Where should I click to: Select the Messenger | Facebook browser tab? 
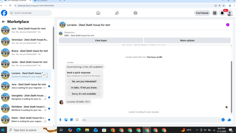[x=17, y=1]
